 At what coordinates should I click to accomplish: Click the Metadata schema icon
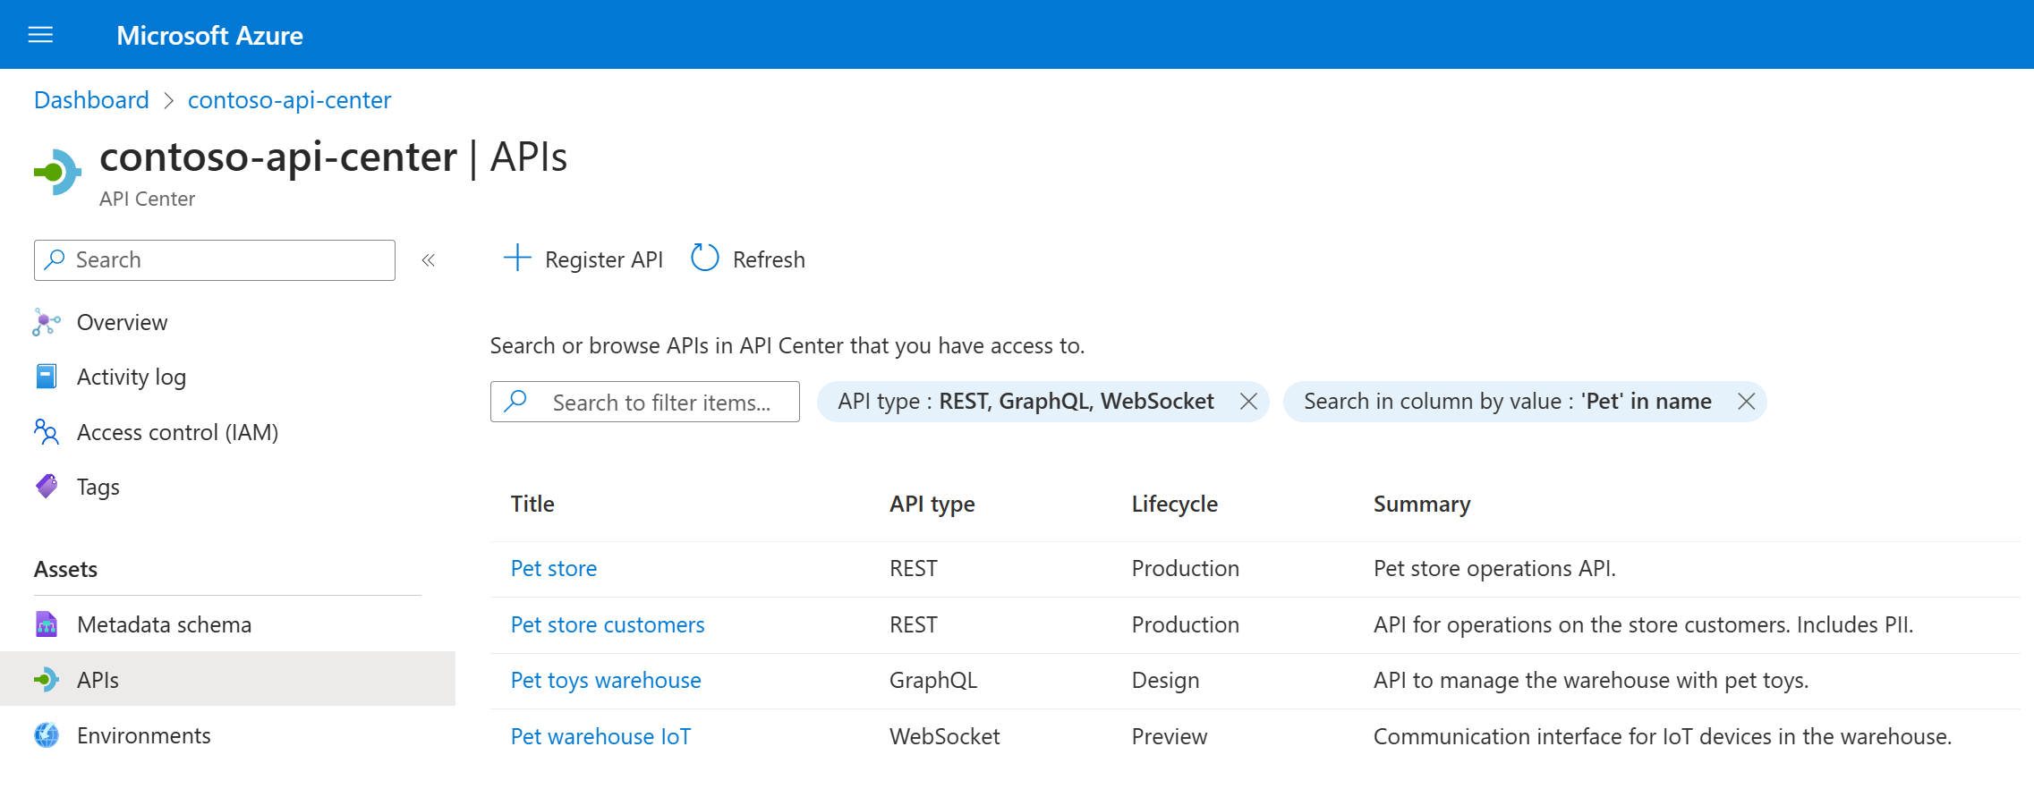47,624
